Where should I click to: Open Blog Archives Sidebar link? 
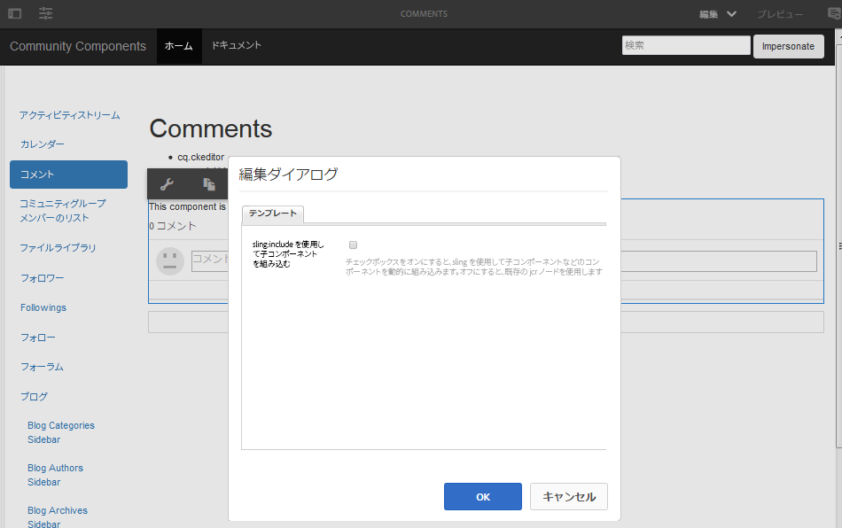click(58, 516)
